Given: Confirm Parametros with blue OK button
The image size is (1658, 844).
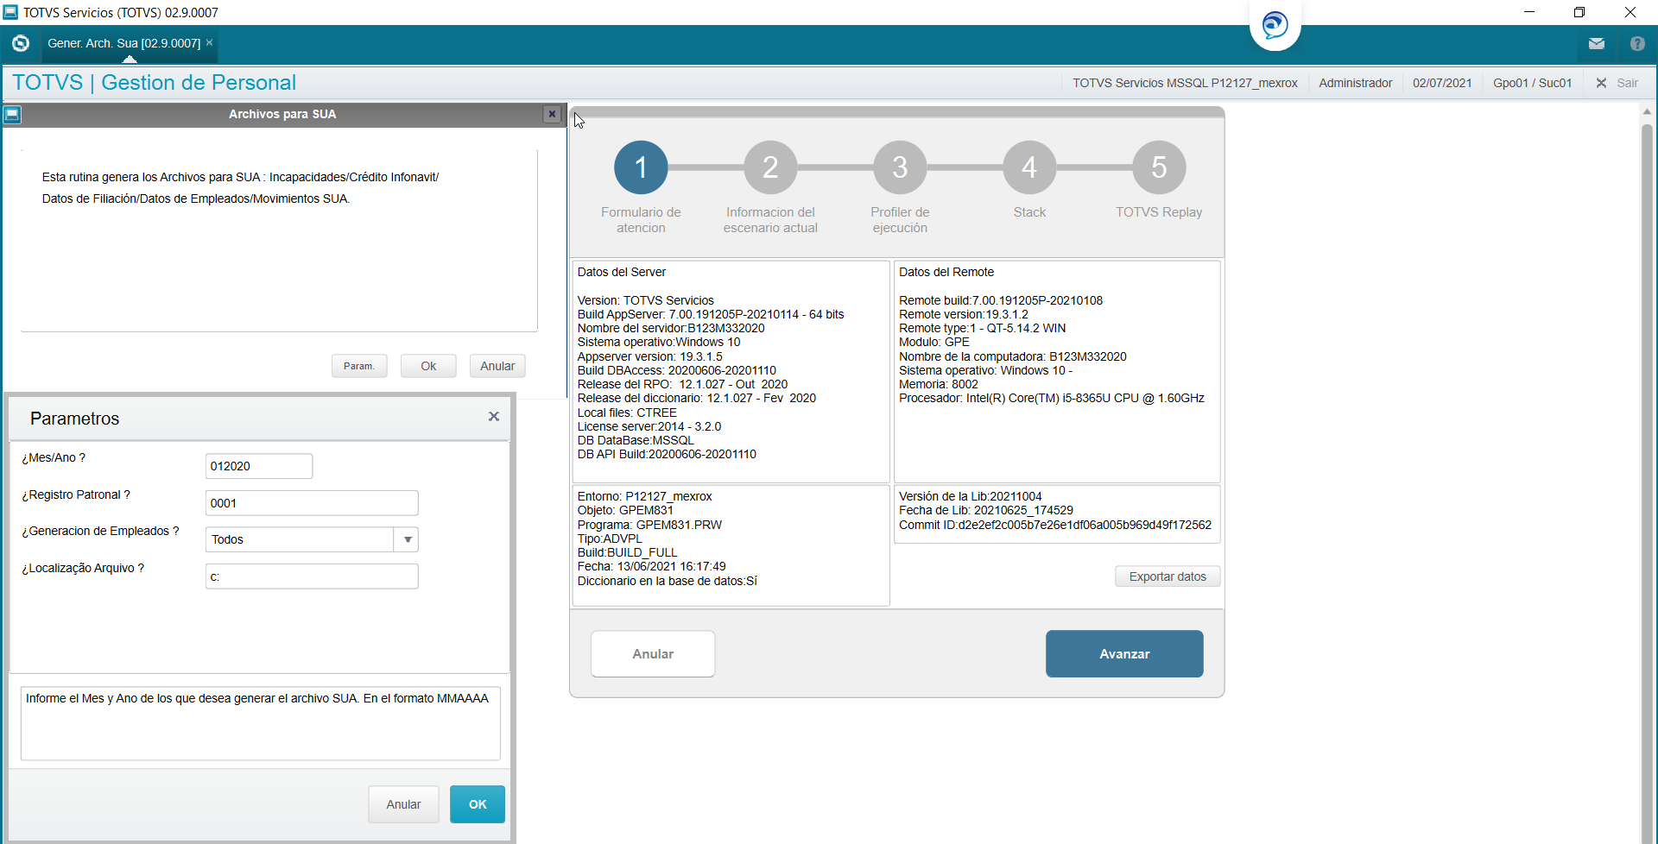Looking at the screenshot, I should pos(478,804).
